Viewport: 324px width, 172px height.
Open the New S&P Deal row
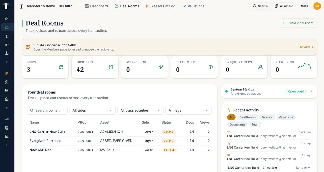pos(120,150)
